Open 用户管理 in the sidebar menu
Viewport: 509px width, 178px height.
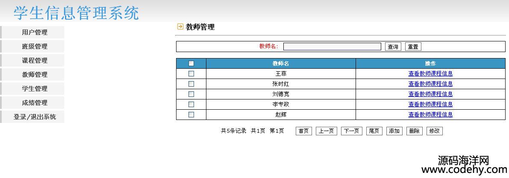click(35, 32)
